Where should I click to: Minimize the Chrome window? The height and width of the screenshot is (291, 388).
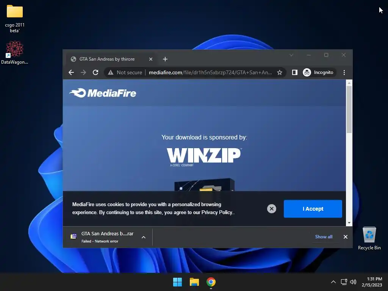[309, 55]
